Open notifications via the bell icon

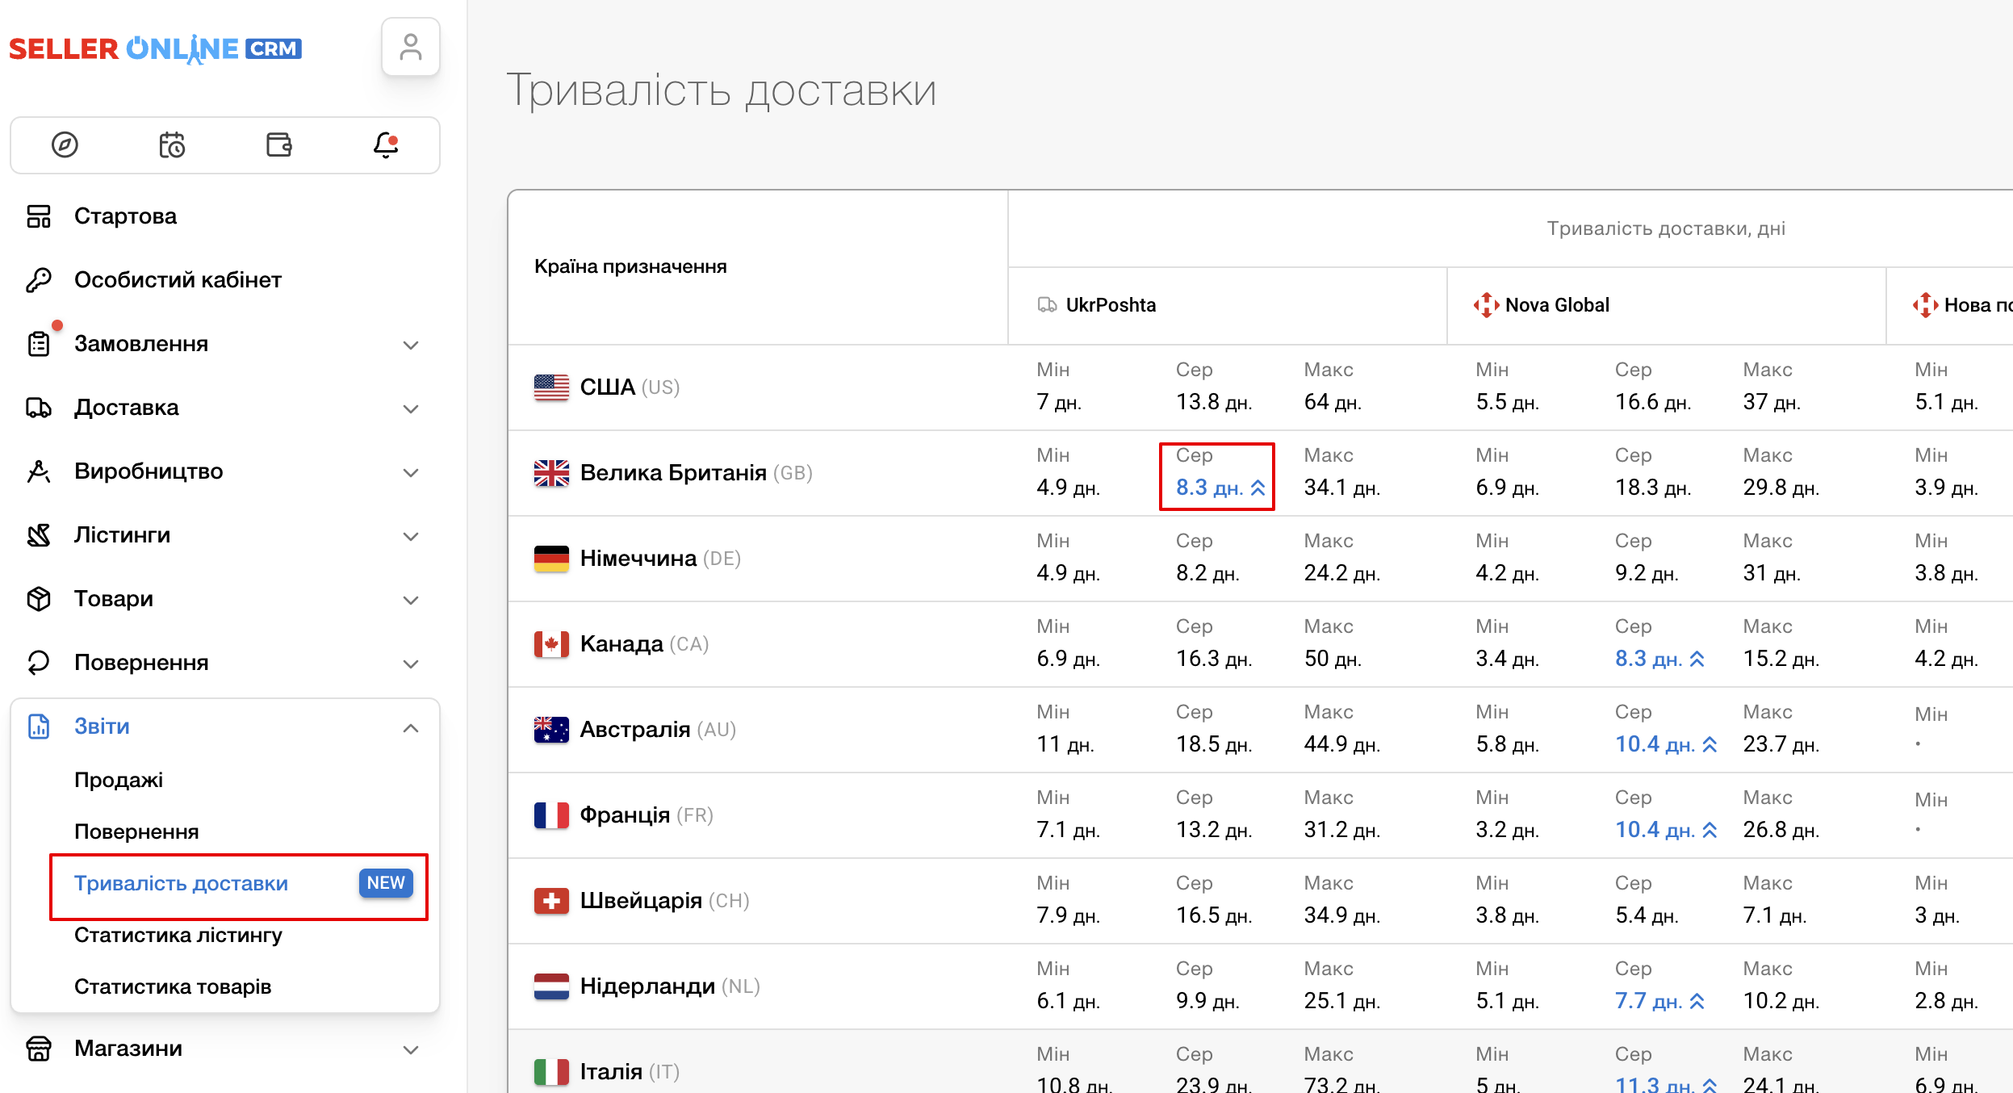coord(385,144)
